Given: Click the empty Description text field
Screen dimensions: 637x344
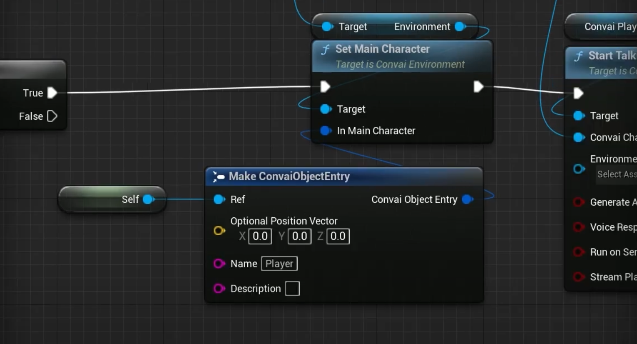Looking at the screenshot, I should (292, 288).
